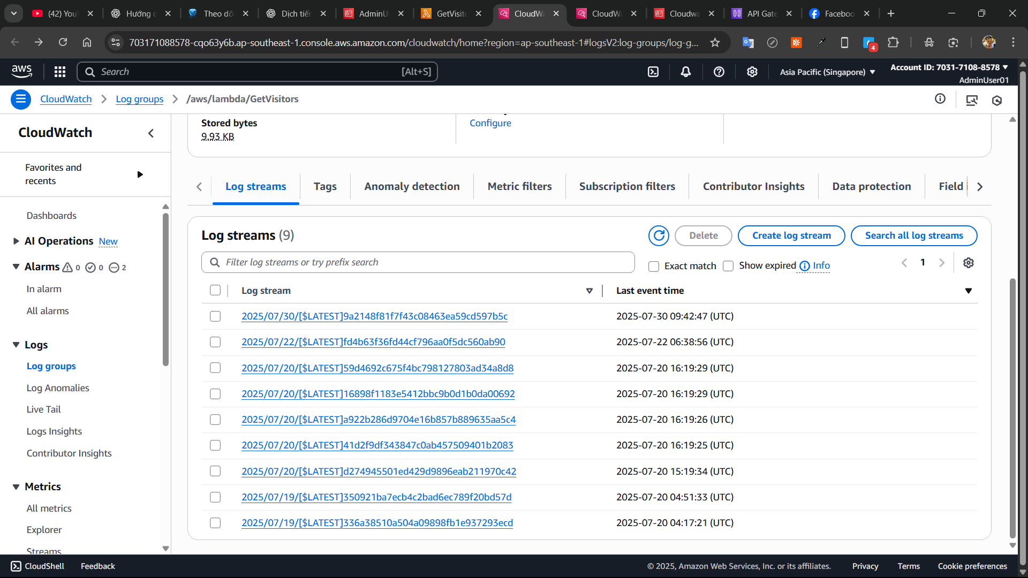
Task: Select all log streams header checkbox
Action: click(215, 290)
